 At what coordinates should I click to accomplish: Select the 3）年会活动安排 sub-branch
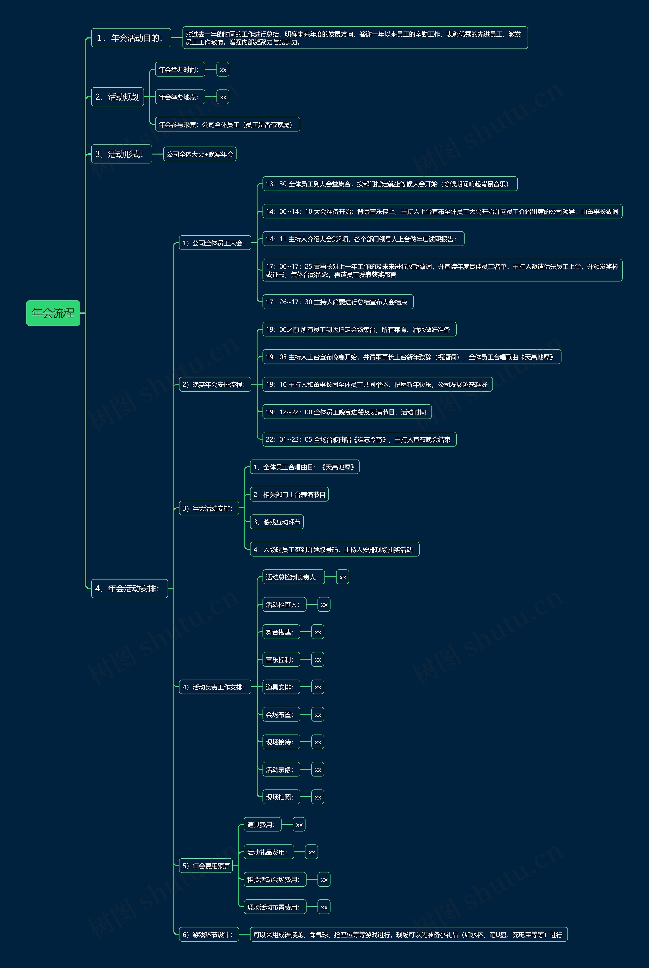(x=209, y=508)
